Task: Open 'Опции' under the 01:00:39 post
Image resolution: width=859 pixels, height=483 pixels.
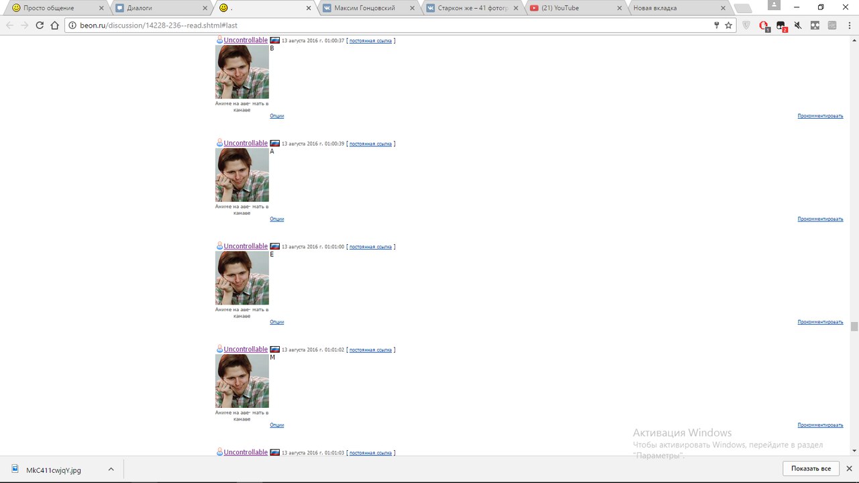Action: tap(277, 219)
